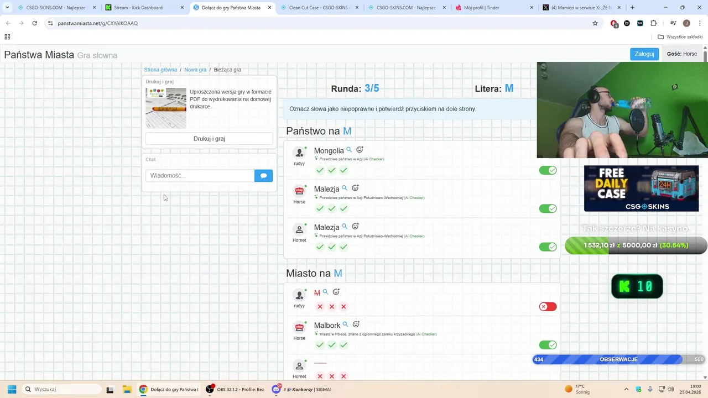Viewport: 708px width, 398px height.
Task: Open the apps grid in bookmarks bar
Action: click(x=7, y=37)
